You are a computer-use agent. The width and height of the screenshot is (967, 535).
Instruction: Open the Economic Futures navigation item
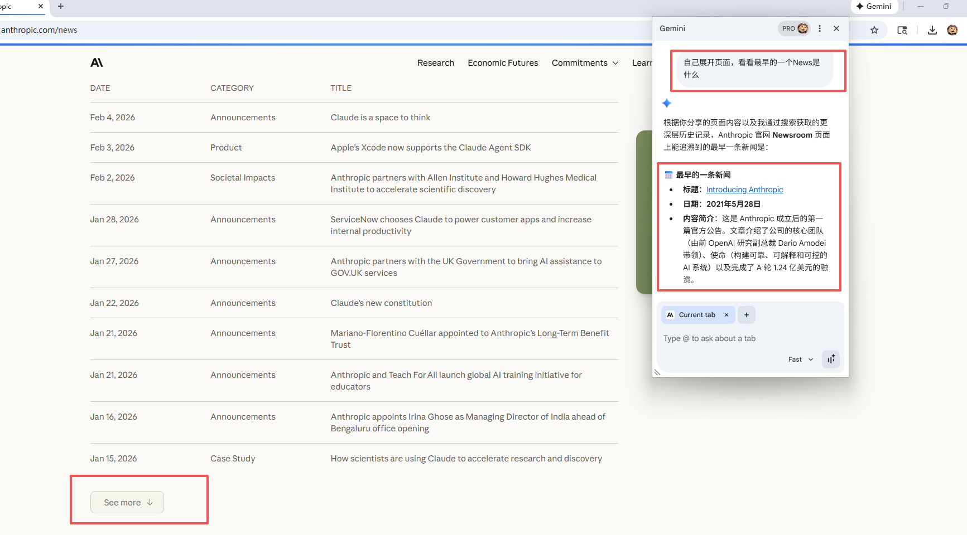(503, 63)
